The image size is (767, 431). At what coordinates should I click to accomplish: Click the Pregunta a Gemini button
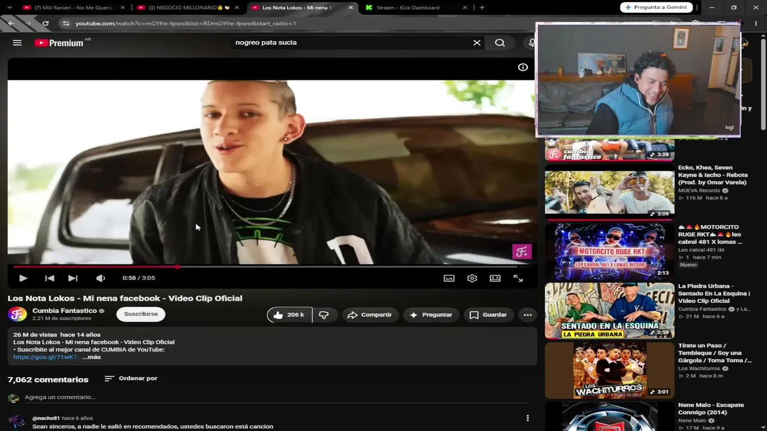pos(656,8)
